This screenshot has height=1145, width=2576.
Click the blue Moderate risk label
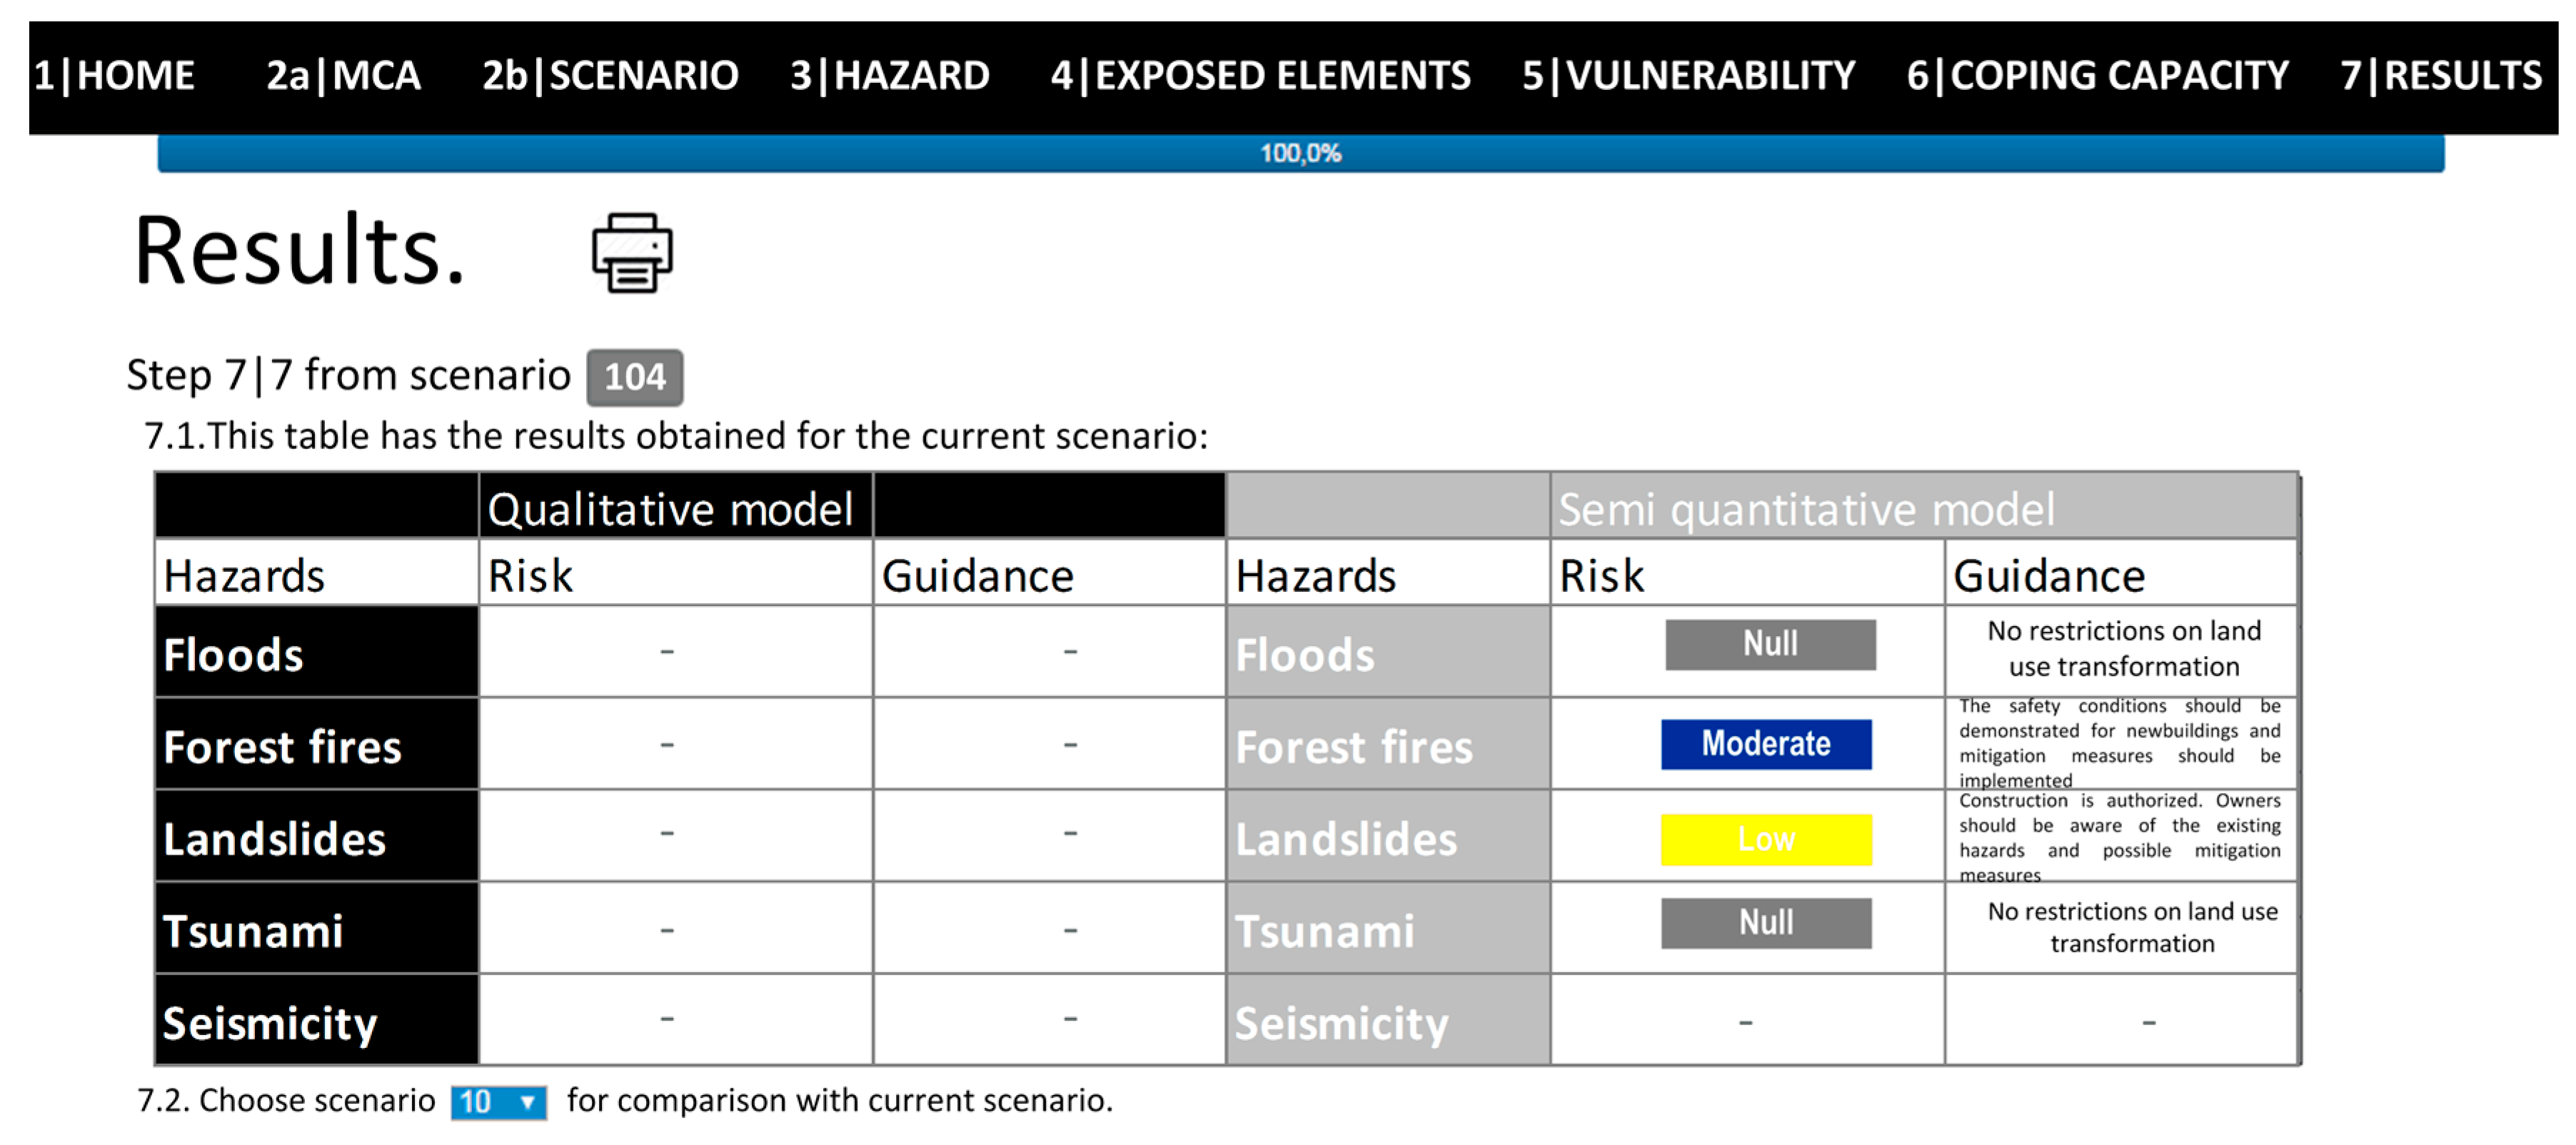click(1766, 744)
